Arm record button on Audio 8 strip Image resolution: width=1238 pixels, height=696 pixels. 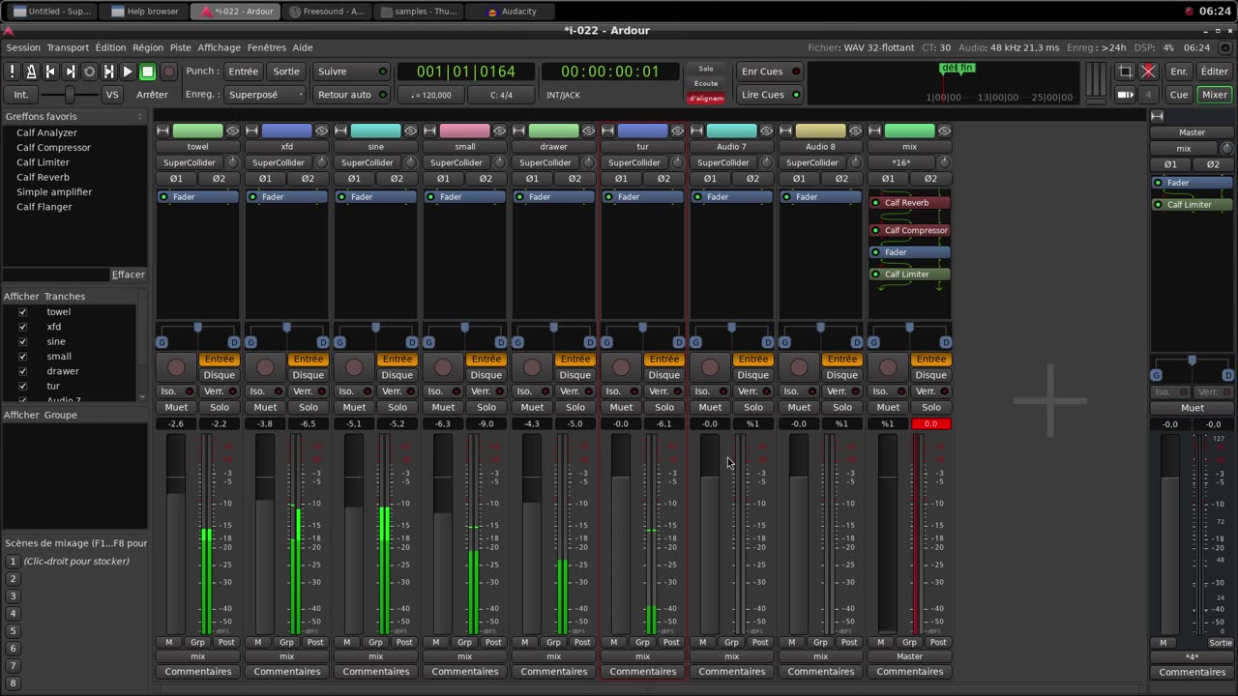799,367
